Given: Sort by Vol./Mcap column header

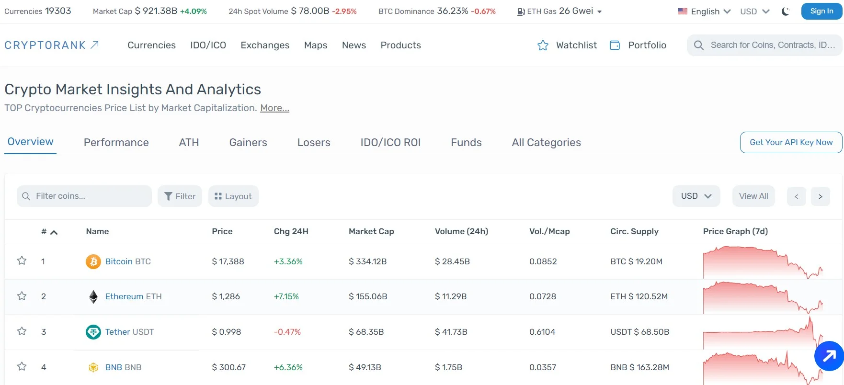Looking at the screenshot, I should point(549,231).
